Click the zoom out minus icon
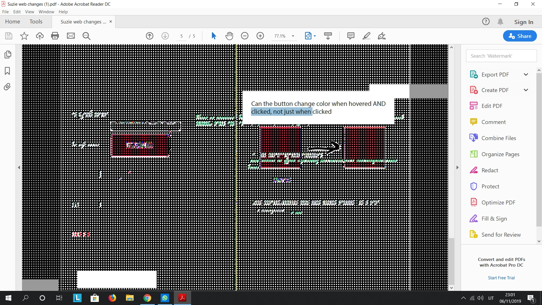The height and width of the screenshot is (305, 542). tap(245, 36)
